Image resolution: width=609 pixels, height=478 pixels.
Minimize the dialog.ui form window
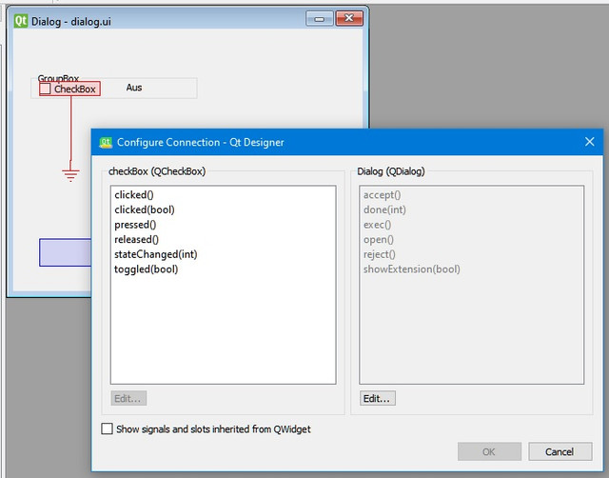pos(320,19)
